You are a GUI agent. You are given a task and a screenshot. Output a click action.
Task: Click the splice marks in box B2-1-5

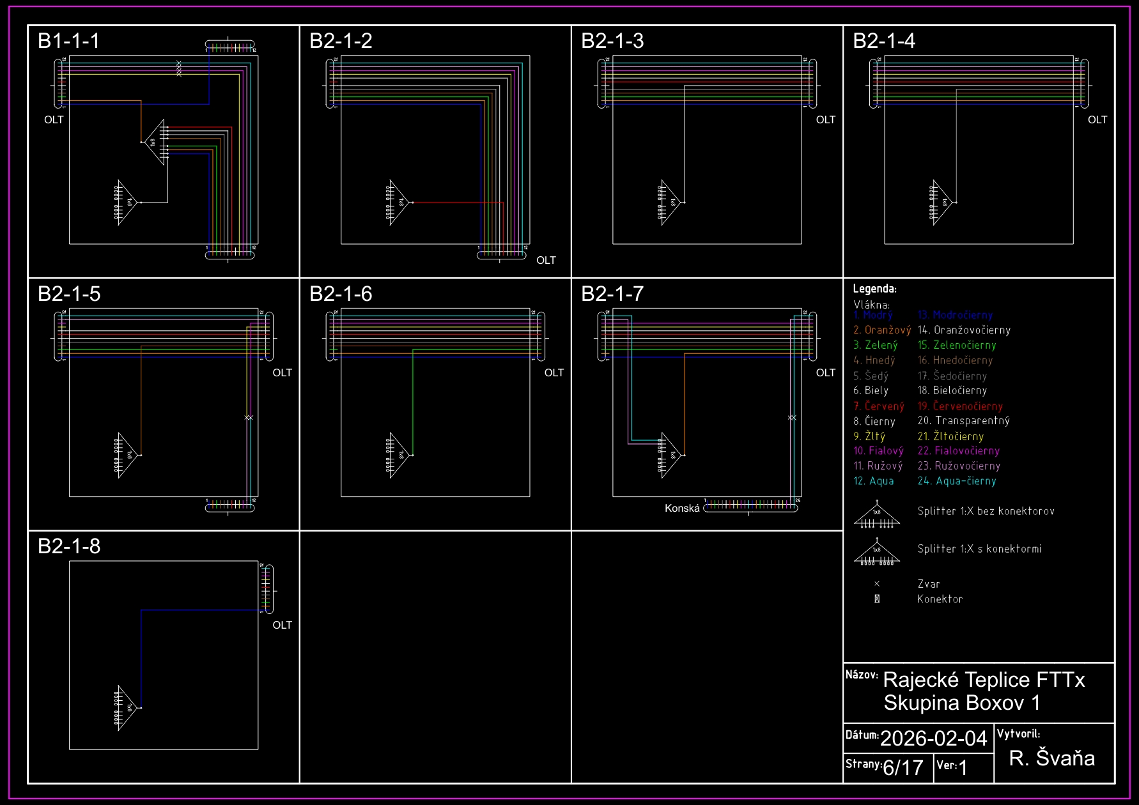249,418
